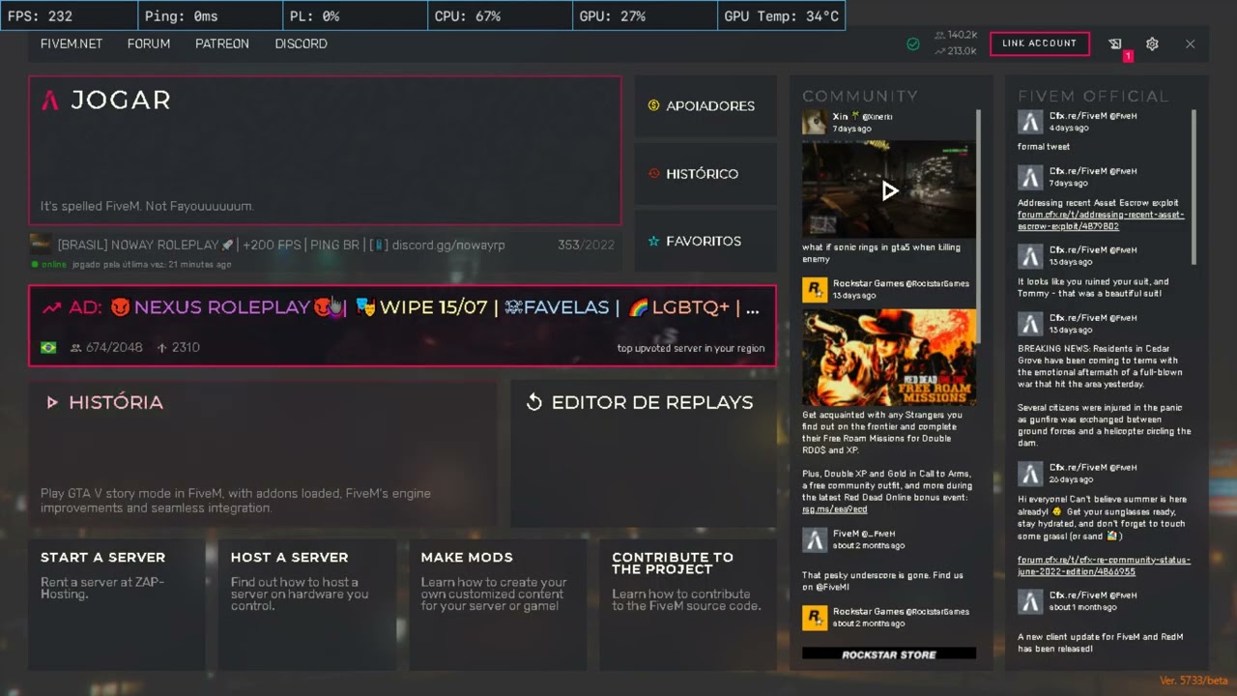Click the Apoiadores coin icon
Image resolution: width=1237 pixels, height=696 pixels.
click(x=653, y=106)
